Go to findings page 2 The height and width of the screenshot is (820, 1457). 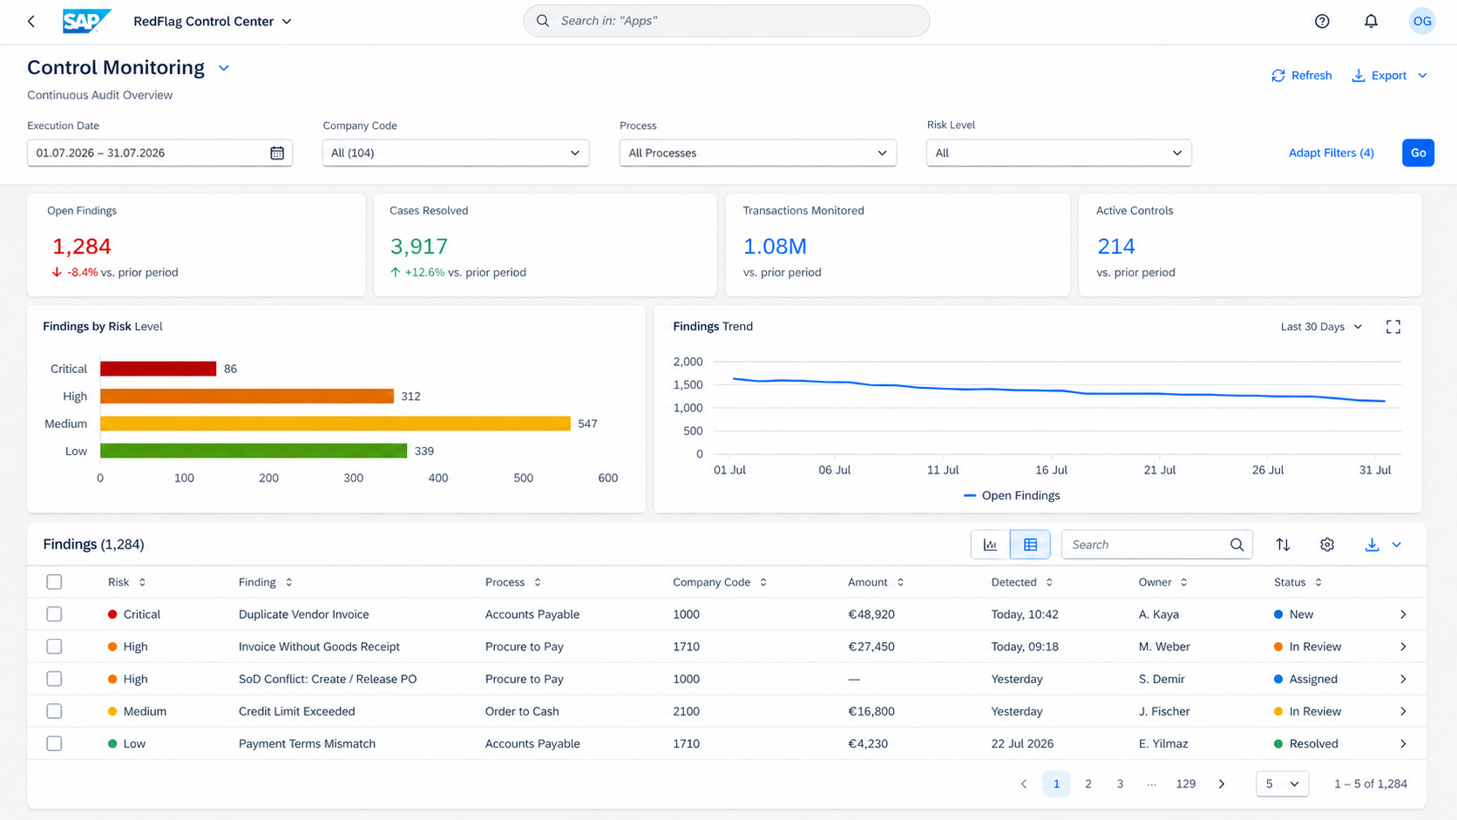point(1088,784)
